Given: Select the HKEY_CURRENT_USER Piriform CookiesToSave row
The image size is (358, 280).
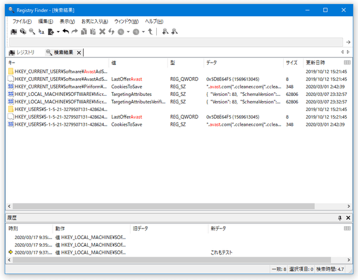Looking at the screenshot, I should tap(178, 87).
